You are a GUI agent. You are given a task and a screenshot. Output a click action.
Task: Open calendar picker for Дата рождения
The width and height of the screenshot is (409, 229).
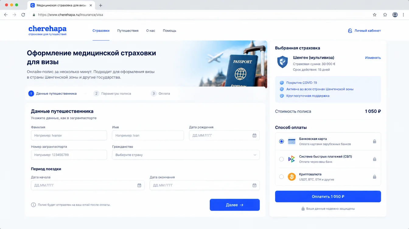(x=254, y=136)
